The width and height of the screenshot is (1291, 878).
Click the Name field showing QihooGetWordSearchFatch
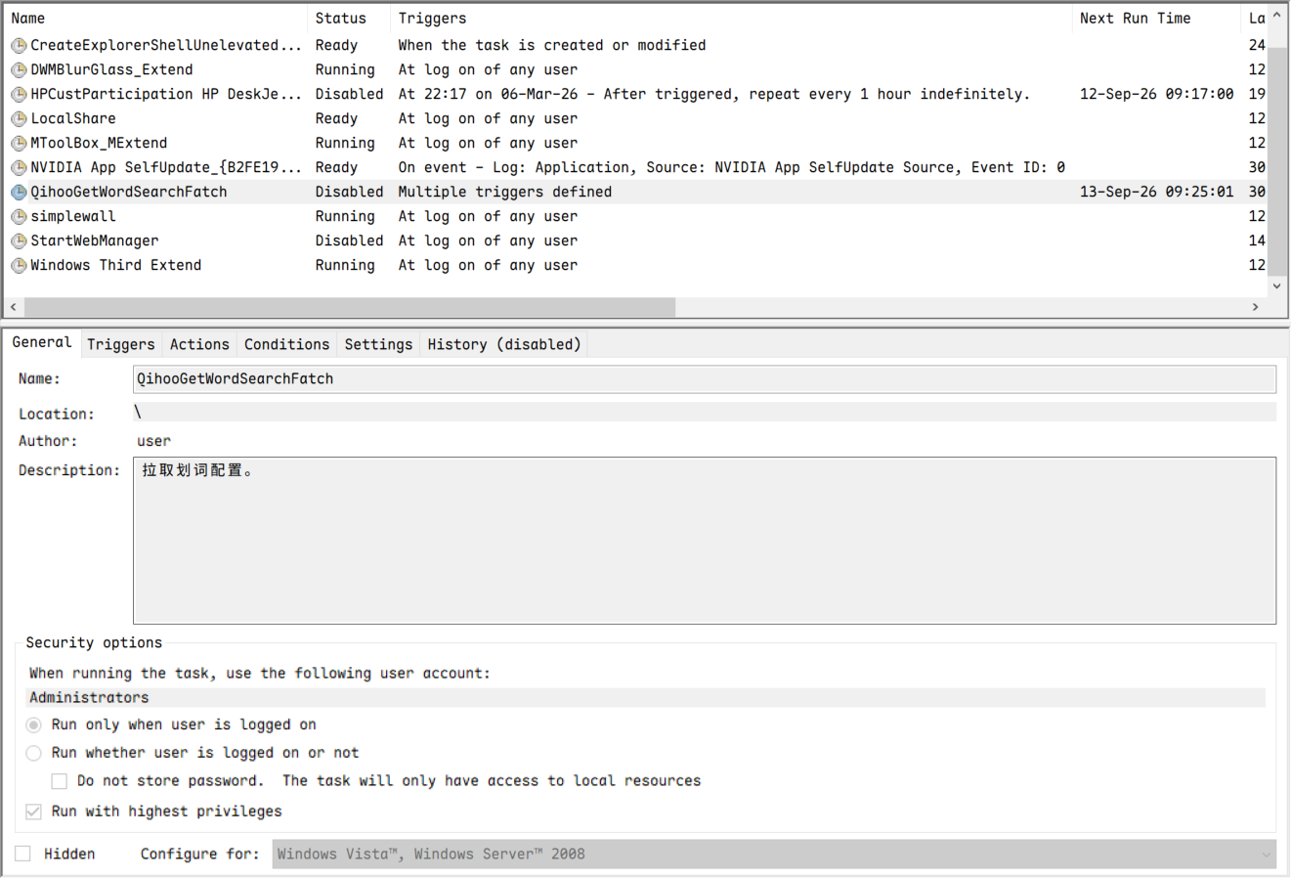click(x=705, y=379)
